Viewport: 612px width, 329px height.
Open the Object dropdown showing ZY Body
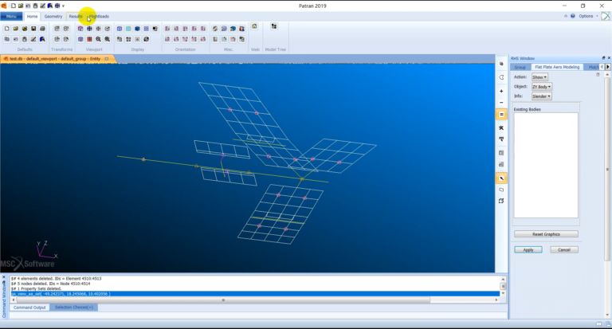pyautogui.click(x=542, y=87)
